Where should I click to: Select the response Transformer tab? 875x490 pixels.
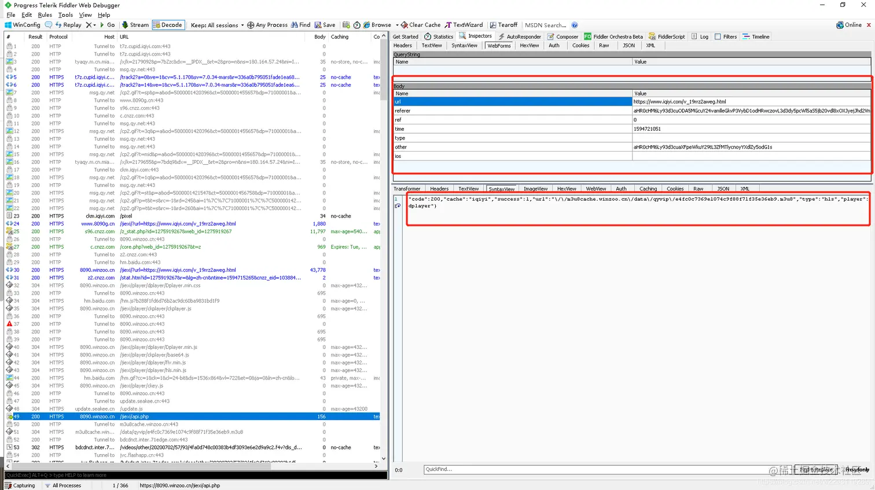coord(407,189)
